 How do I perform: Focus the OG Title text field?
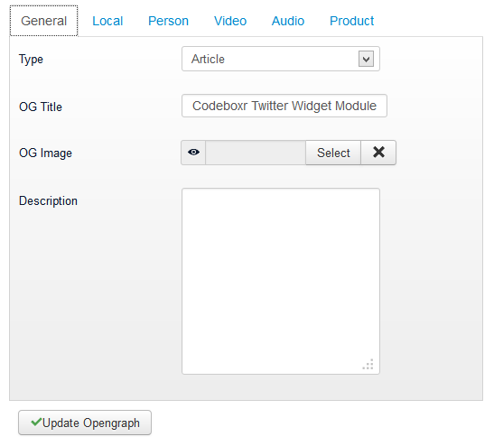(284, 106)
